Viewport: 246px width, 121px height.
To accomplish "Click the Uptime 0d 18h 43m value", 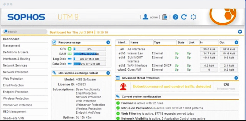I will click(84, 117).
